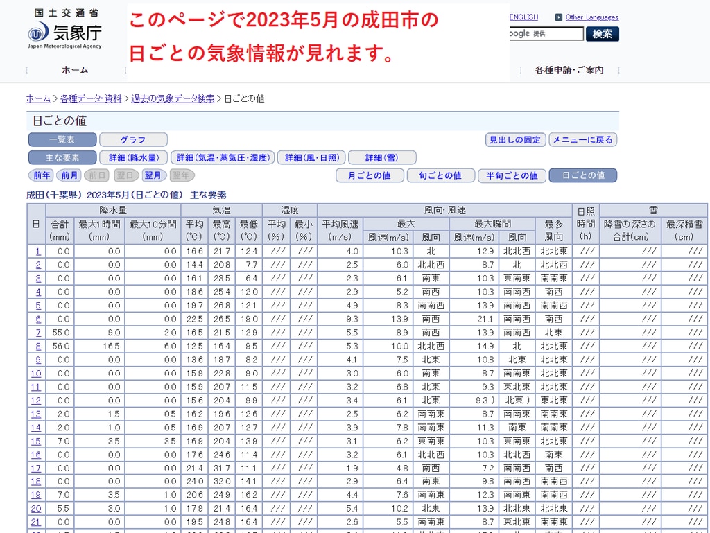The width and height of the screenshot is (710, 533).
Task: Open day 13 link in table
Action: [36, 414]
